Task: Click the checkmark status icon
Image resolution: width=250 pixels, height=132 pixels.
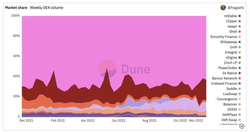Action: point(242,126)
